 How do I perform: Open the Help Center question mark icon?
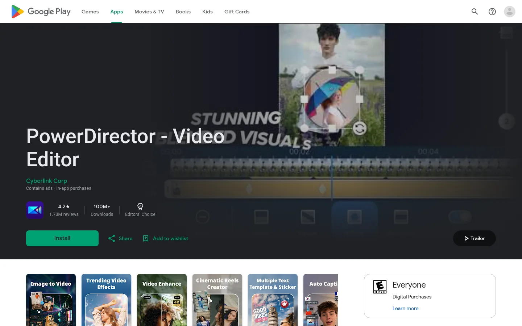(x=492, y=12)
